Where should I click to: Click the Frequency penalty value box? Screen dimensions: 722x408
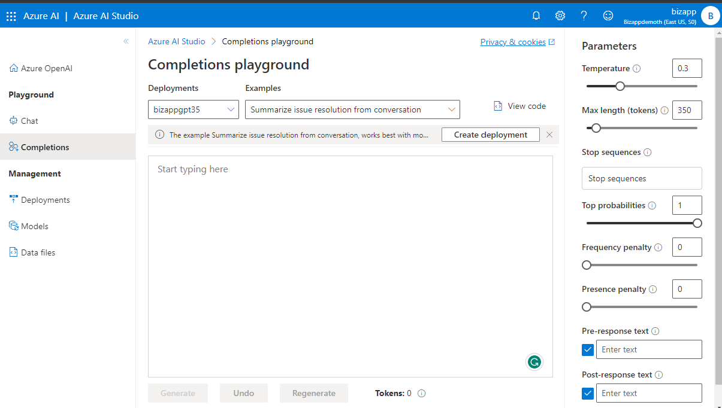(687, 247)
